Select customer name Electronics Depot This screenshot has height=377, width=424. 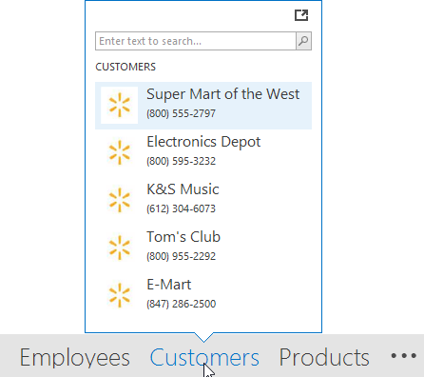pos(203,142)
